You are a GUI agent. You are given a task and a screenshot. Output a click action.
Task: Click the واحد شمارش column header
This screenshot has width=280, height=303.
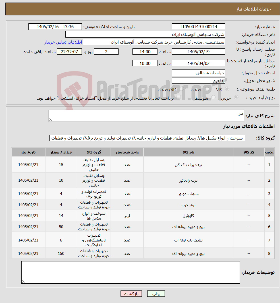point(127,152)
